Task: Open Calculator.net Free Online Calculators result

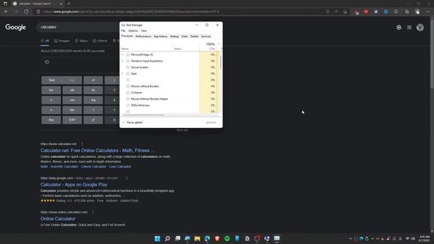Action: [97, 150]
